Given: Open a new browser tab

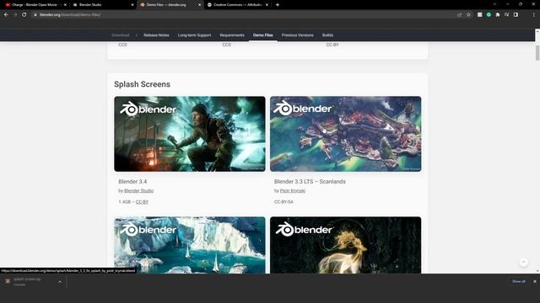Looking at the screenshot, I should 278,5.
